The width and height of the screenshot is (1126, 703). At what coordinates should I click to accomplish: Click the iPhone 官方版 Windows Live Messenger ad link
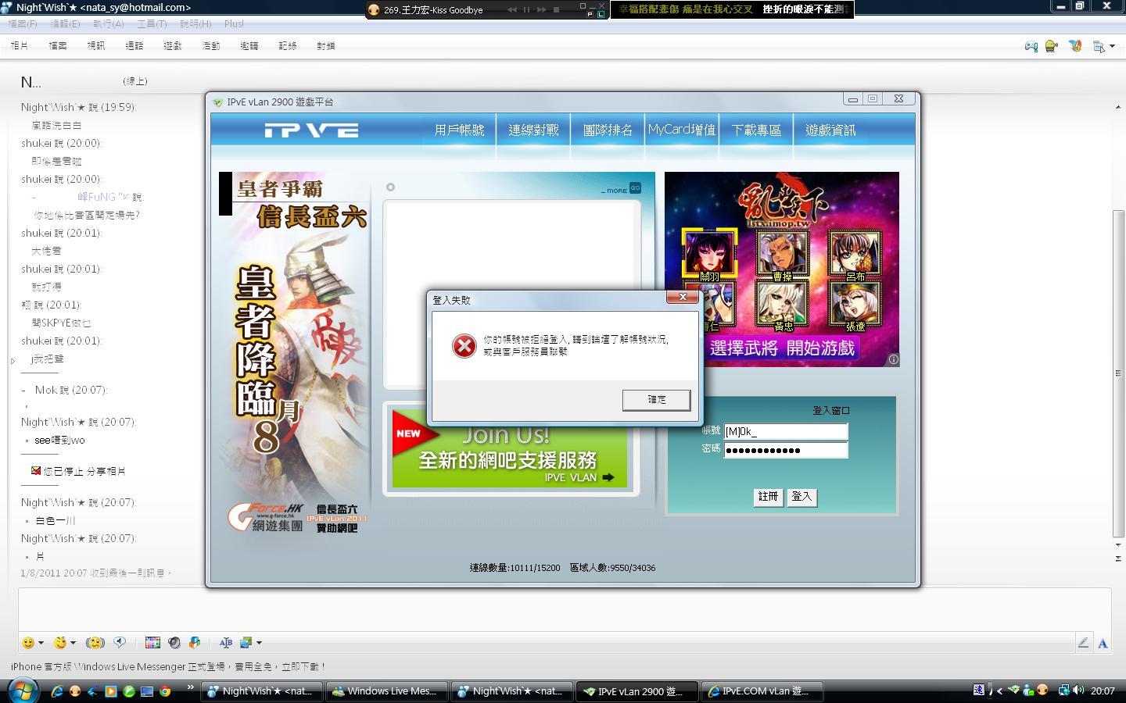pyautogui.click(x=168, y=667)
